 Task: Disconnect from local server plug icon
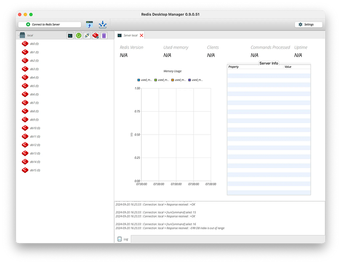click(x=87, y=35)
